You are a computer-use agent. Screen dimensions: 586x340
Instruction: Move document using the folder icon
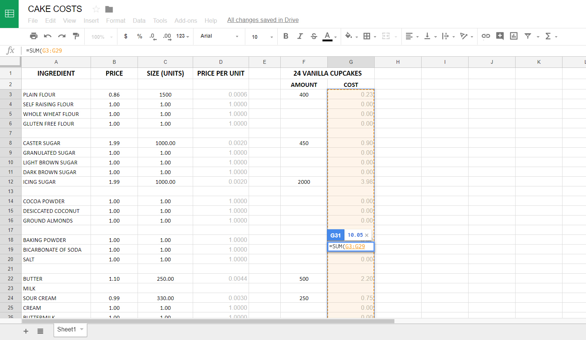click(109, 9)
